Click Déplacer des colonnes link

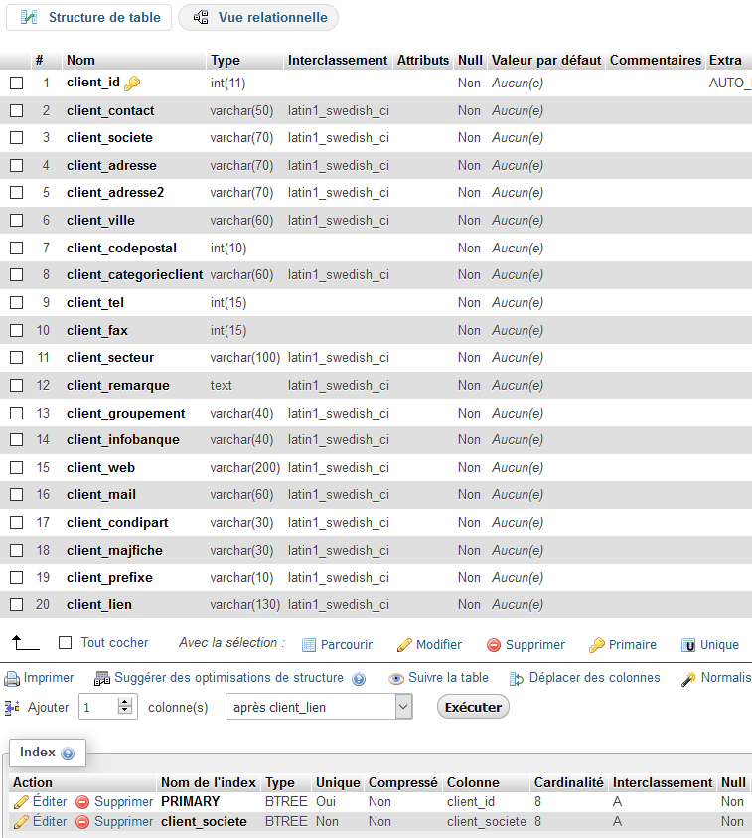click(x=594, y=678)
